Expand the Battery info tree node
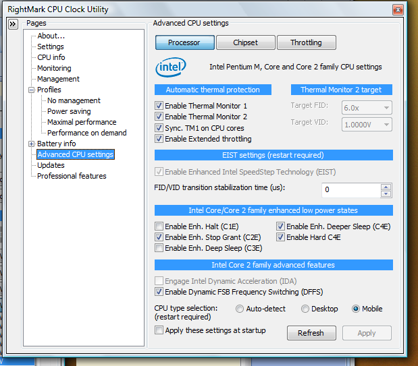This screenshot has height=366, width=418. [32, 144]
